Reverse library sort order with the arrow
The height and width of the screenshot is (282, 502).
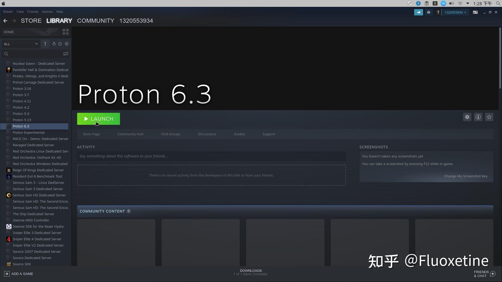[45, 44]
